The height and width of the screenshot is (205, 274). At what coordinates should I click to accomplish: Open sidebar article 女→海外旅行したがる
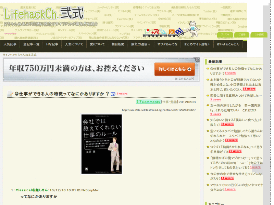[235, 108]
